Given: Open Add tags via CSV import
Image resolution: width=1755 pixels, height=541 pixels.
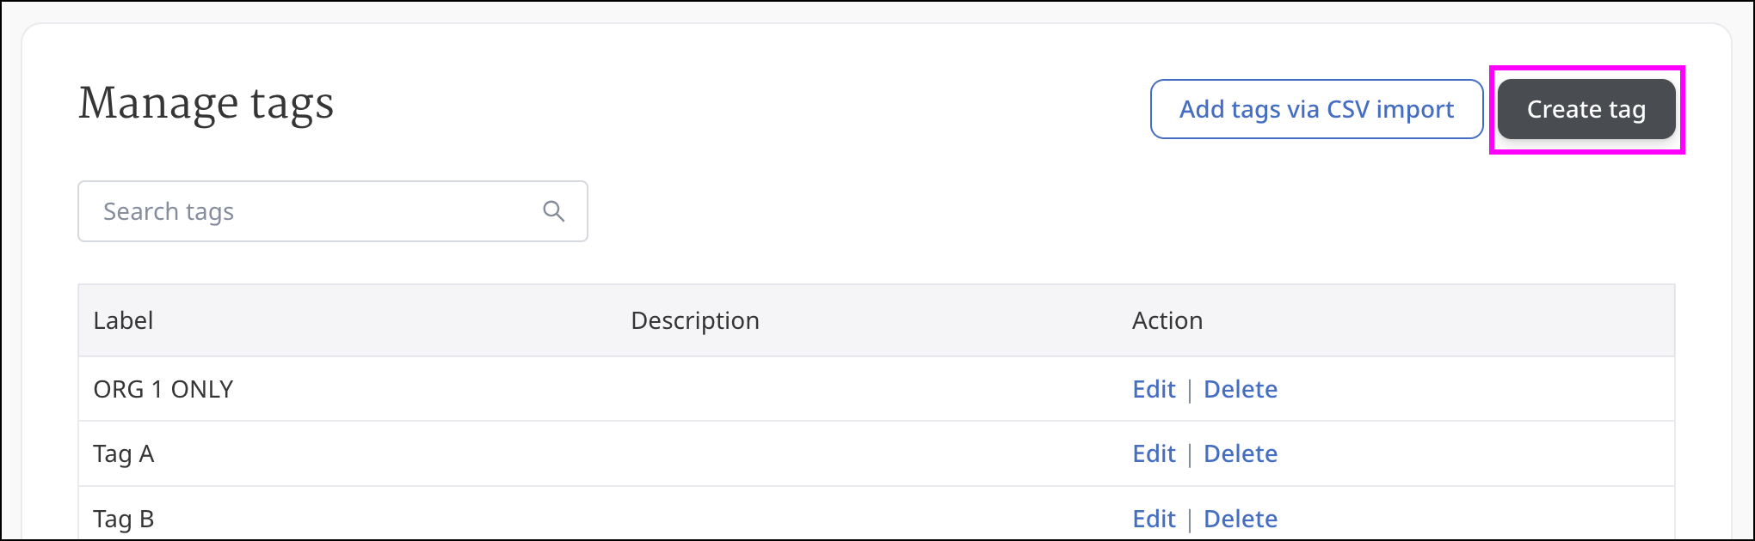Looking at the screenshot, I should coord(1316,109).
